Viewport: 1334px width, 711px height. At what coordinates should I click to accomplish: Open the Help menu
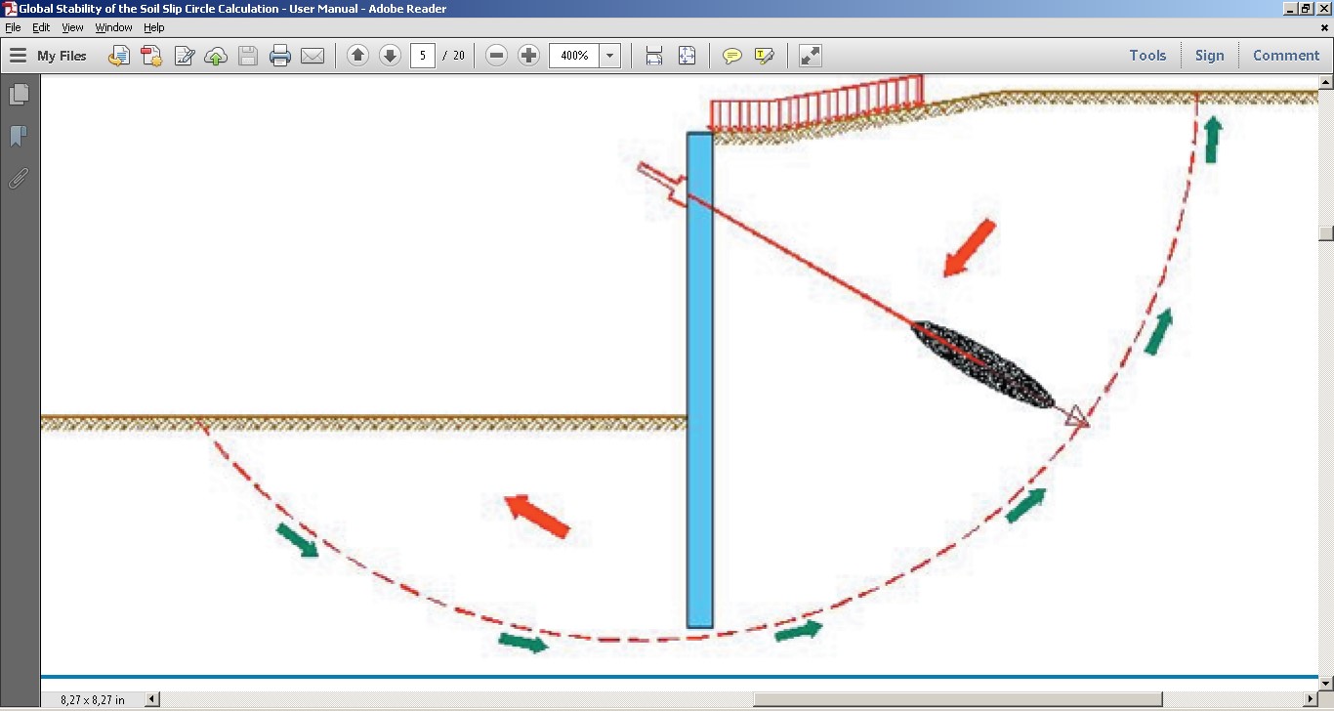click(154, 27)
